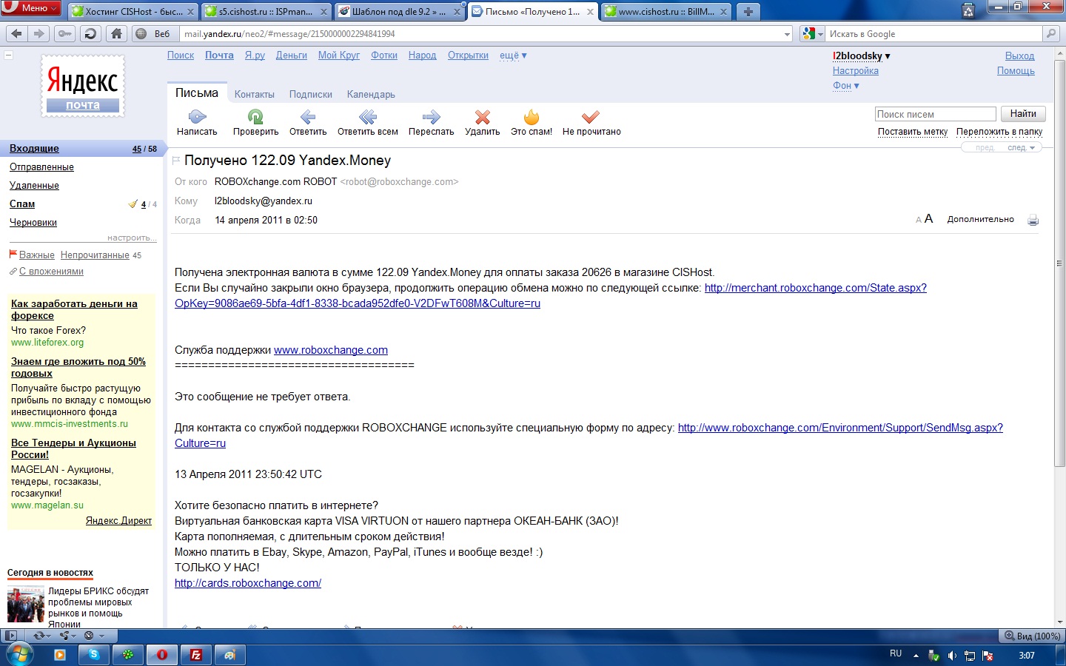1066x666 pixels.
Task: Open Skype from the taskbar
Action: click(x=94, y=654)
